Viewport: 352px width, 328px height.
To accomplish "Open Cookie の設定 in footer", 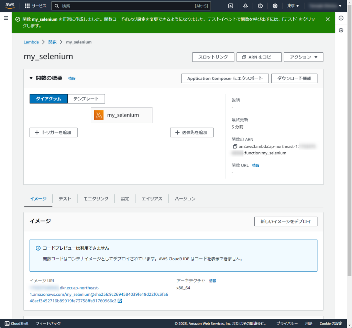I will click(x=331, y=324).
